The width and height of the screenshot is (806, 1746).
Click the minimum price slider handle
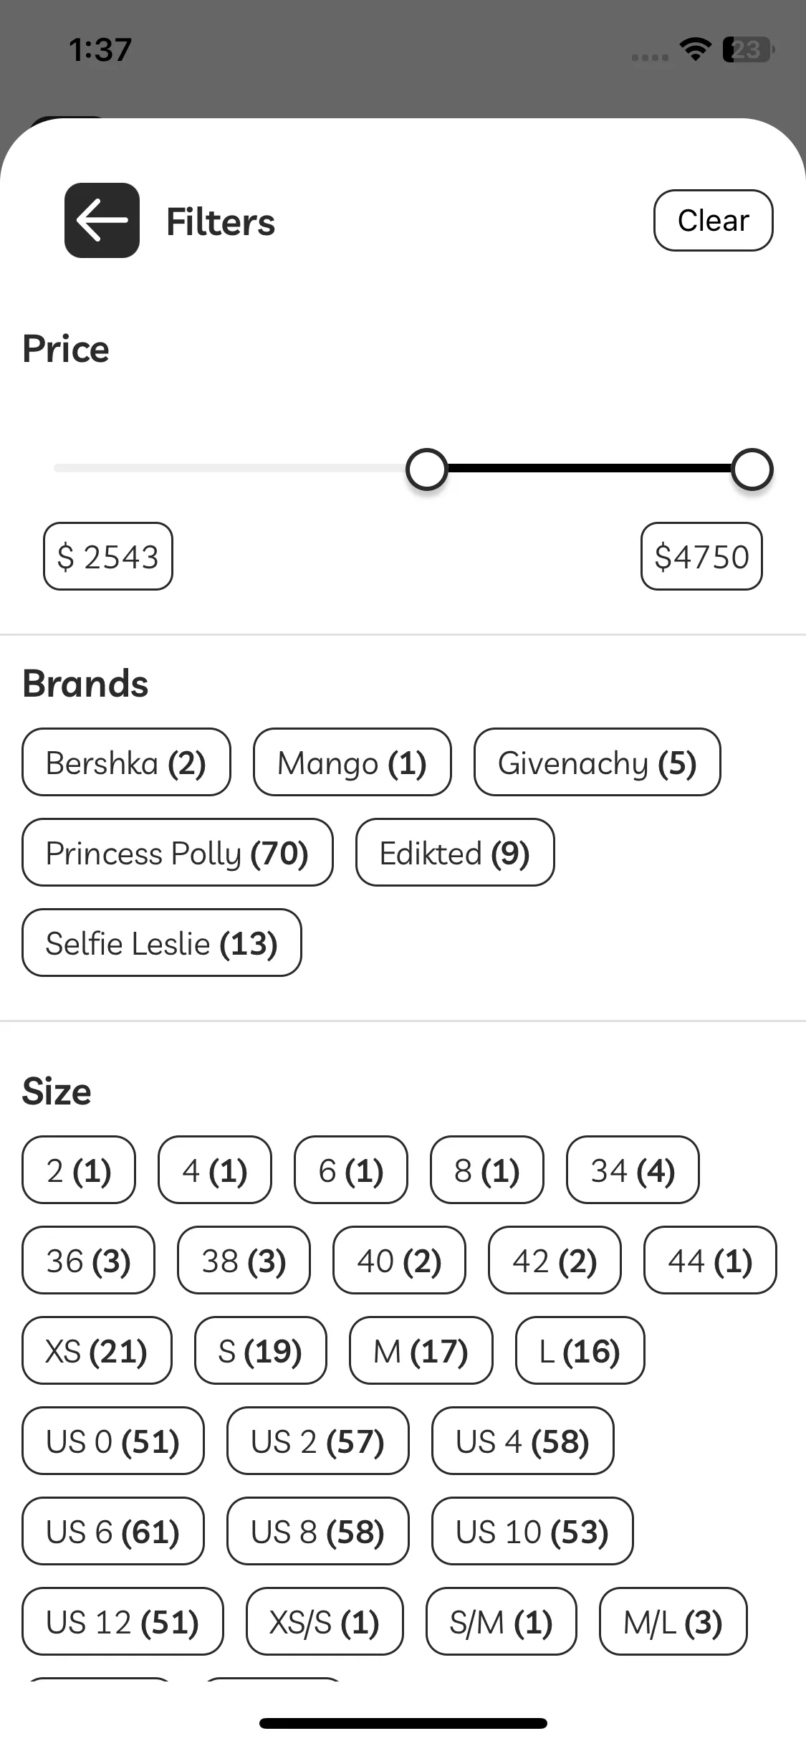click(426, 469)
